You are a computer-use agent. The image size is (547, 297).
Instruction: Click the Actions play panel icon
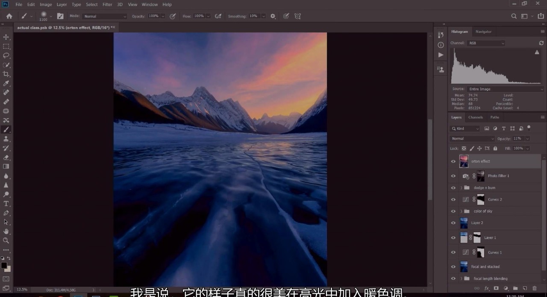coord(441,55)
